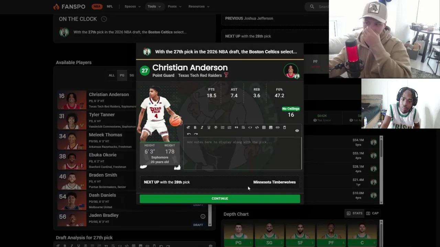This screenshot has height=247, width=440.
Task: Open the Tools dropdown menu
Action: click(154, 7)
